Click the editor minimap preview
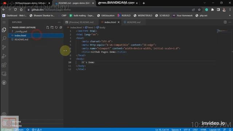The image size is (233, 131). pos(222,31)
